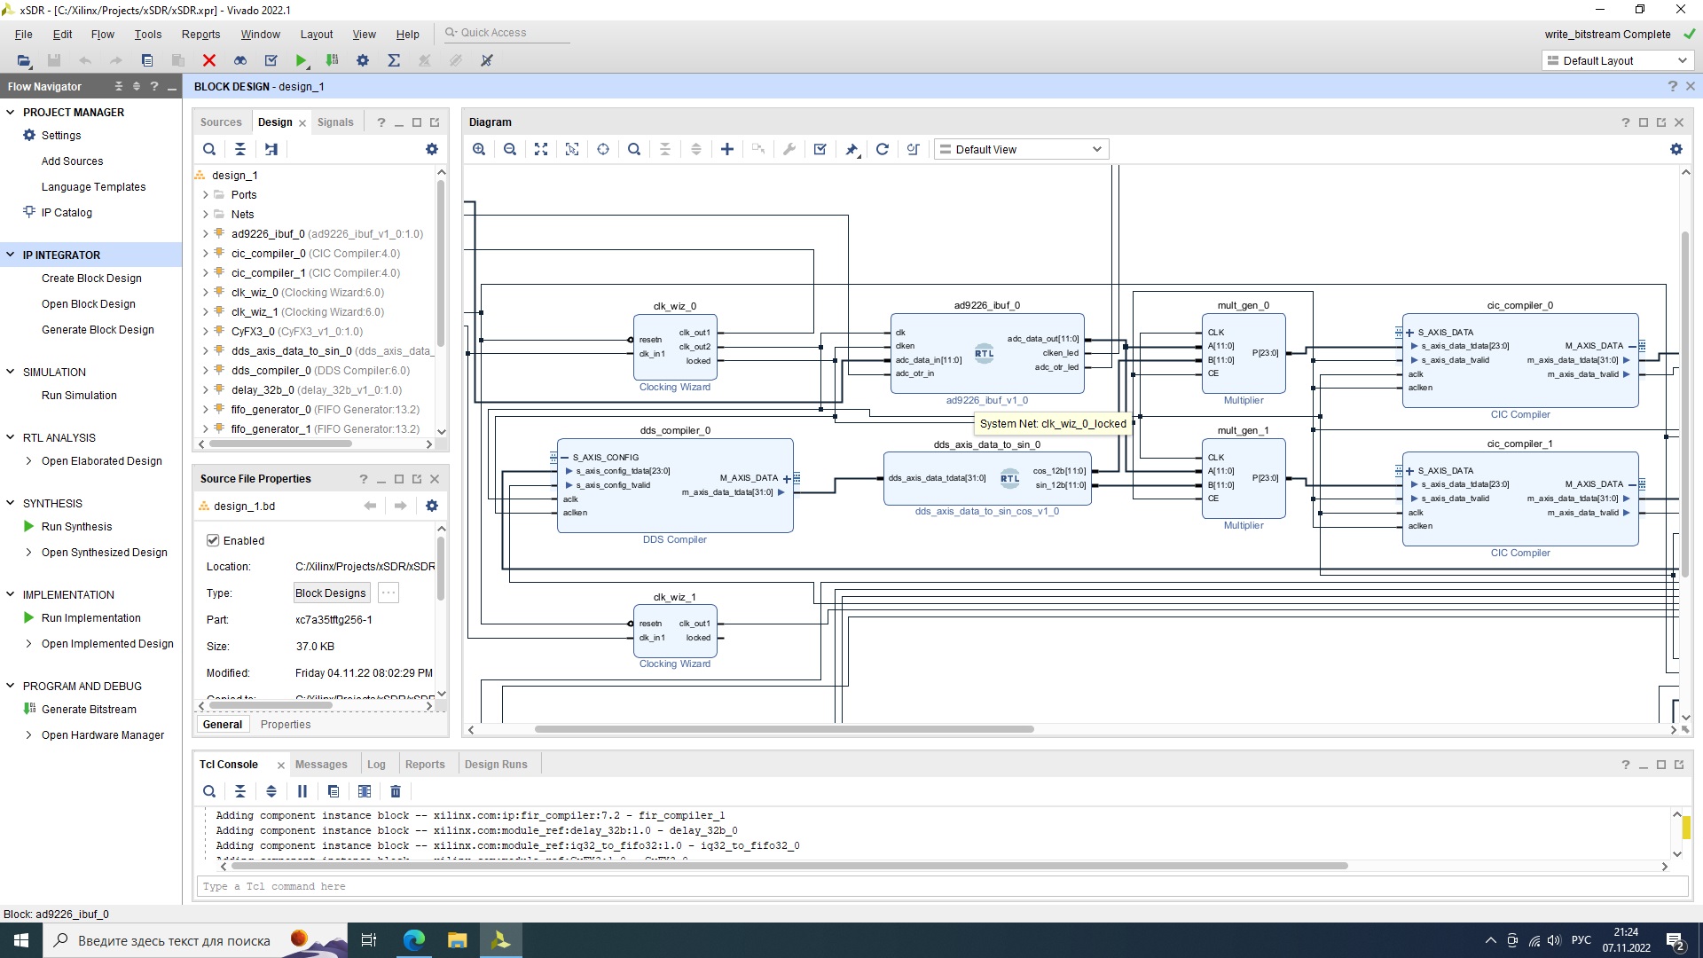Click the Regenerate Layout refresh icon
The width and height of the screenshot is (1703, 958).
click(x=883, y=149)
